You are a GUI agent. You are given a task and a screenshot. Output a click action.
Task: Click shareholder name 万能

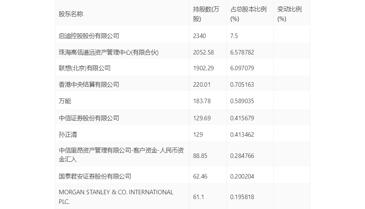[x=65, y=101]
